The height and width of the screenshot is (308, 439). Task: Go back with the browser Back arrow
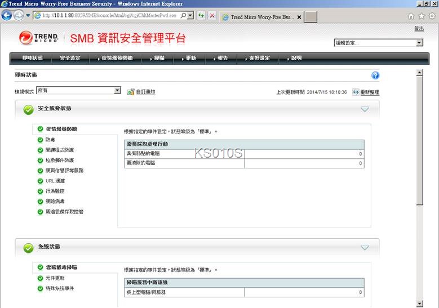point(7,15)
